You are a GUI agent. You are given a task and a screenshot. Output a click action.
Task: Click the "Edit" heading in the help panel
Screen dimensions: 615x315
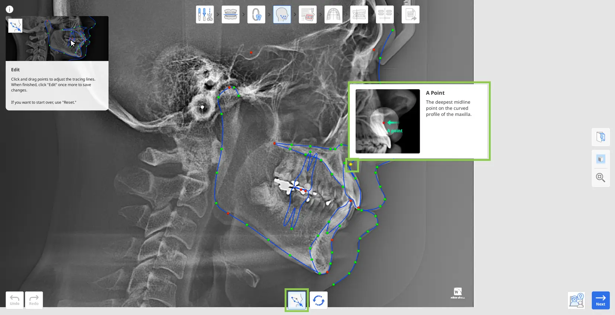point(15,69)
